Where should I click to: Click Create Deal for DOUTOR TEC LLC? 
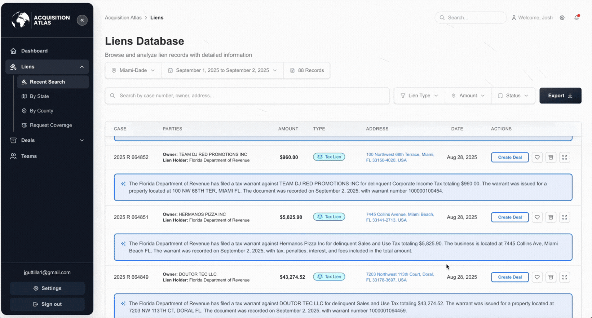tap(509, 277)
